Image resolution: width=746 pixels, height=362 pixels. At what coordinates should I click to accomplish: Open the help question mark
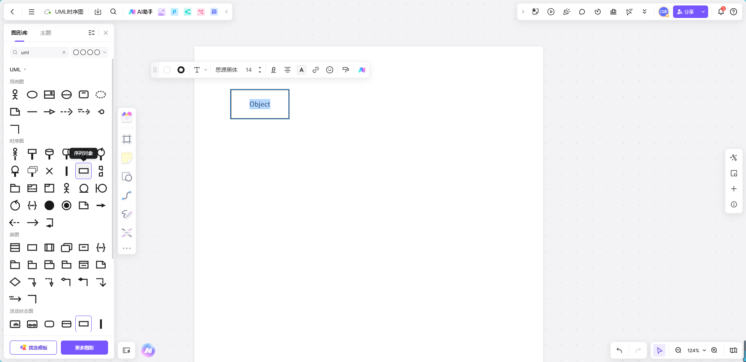coord(734,12)
